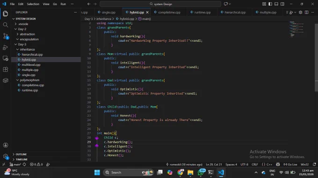Click inheritance in breadcrumb path
This screenshot has height=178, width=318.
(x=104, y=19)
